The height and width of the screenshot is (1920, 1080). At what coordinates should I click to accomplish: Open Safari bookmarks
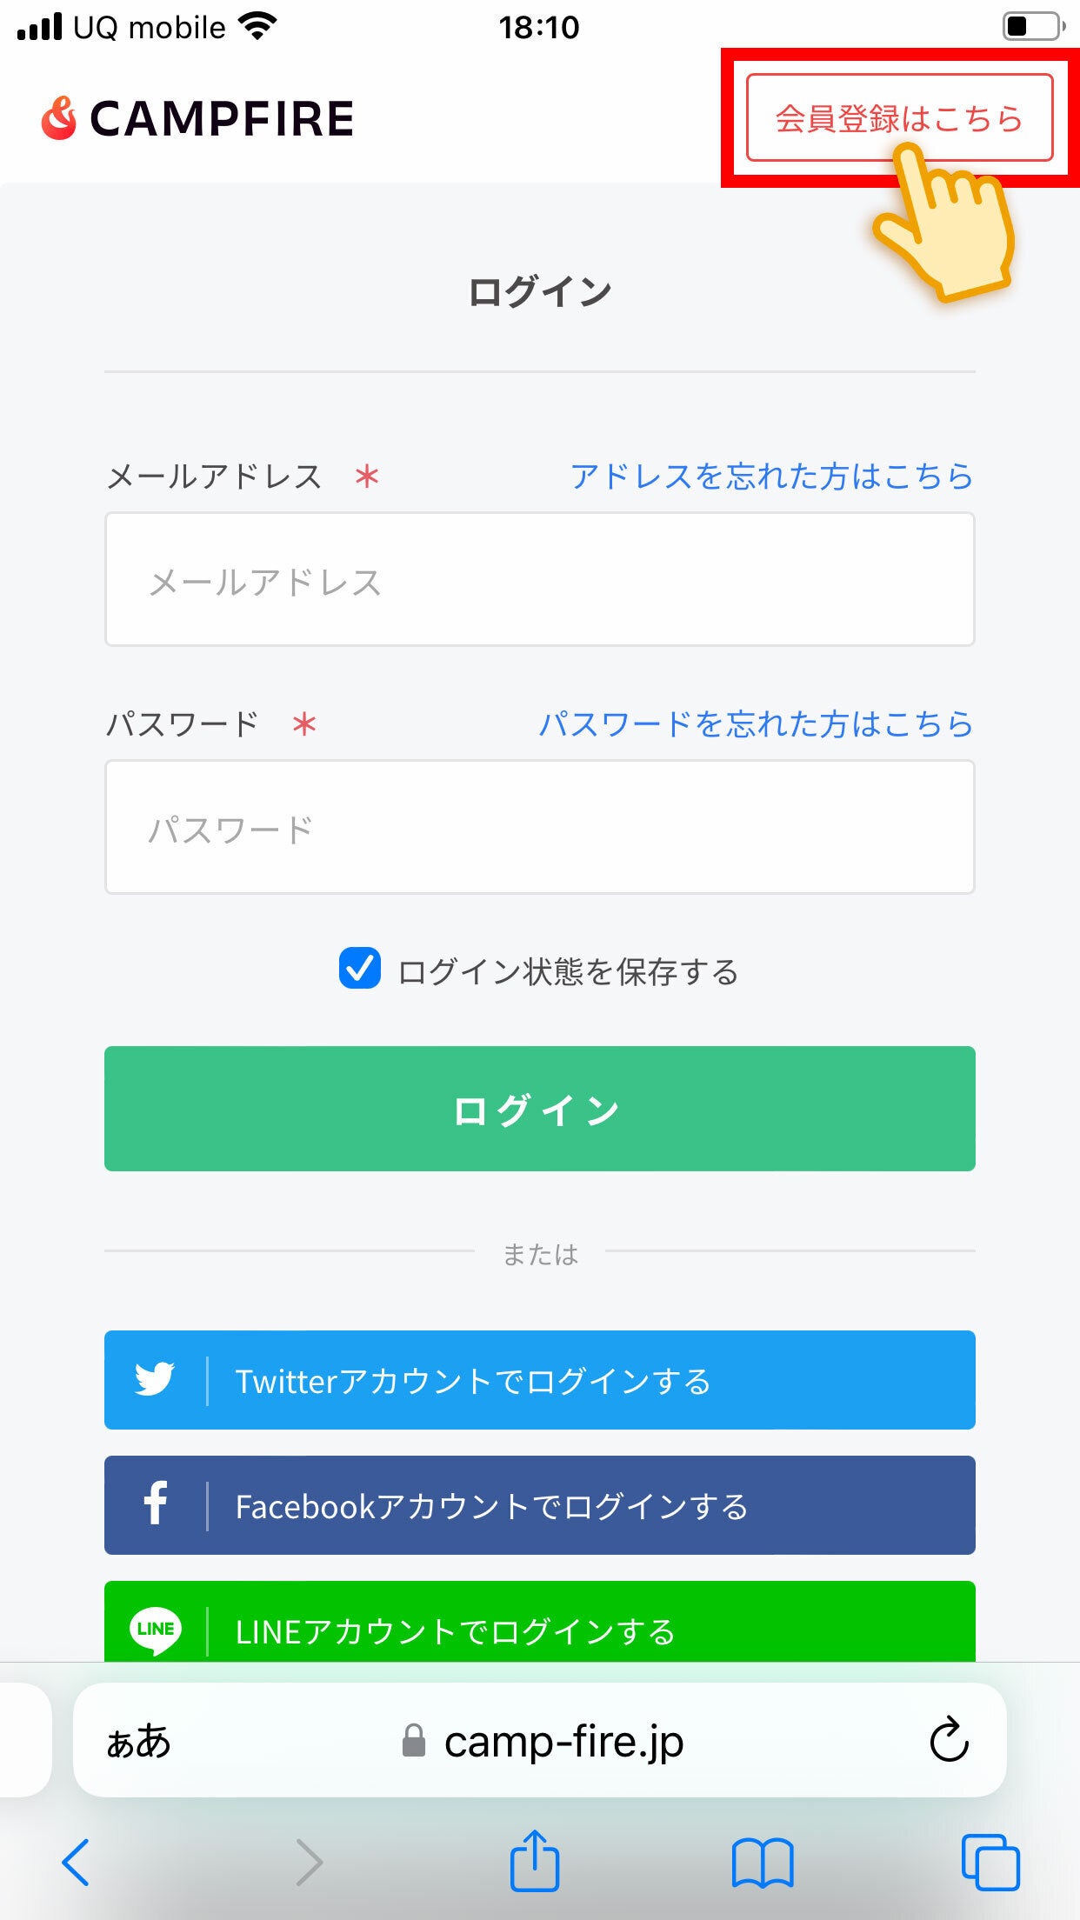pos(763,1862)
